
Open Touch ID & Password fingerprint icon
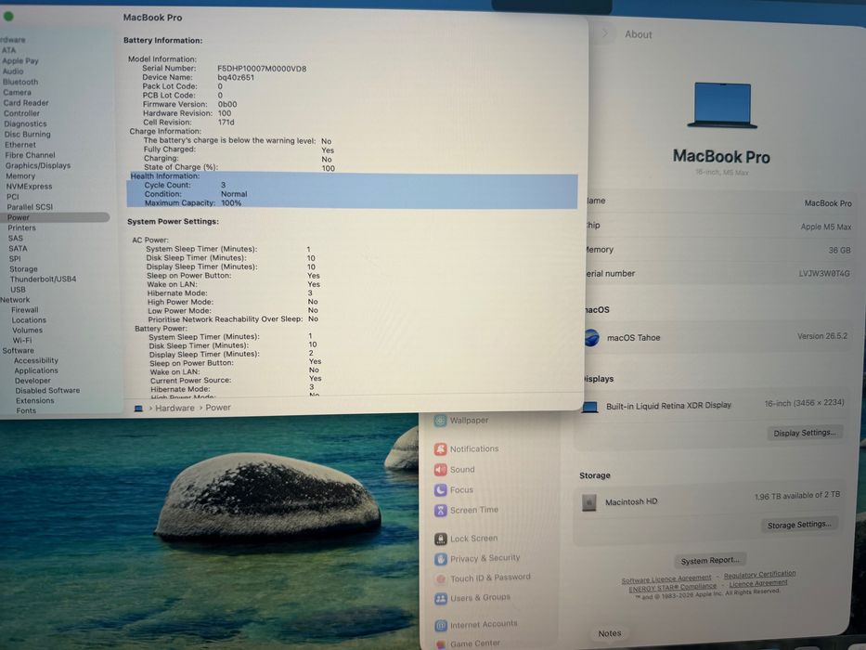[x=440, y=578]
